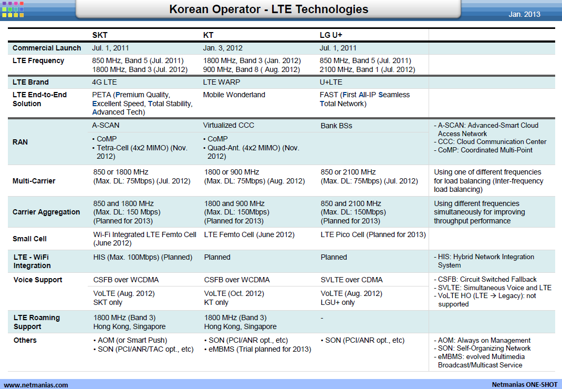The image size is (562, 389).
Task: Click the 'Commercial Launch' row label
Action: click(x=47, y=48)
